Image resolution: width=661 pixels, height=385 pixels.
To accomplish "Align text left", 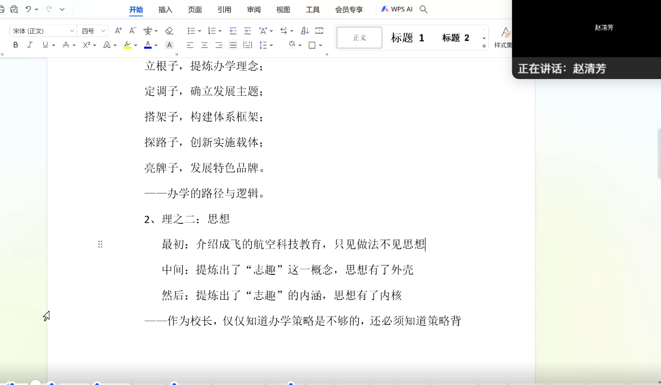I will [x=190, y=45].
